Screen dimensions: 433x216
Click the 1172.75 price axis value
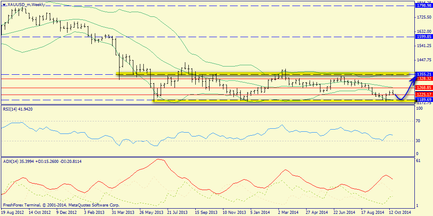tap(425, 103)
